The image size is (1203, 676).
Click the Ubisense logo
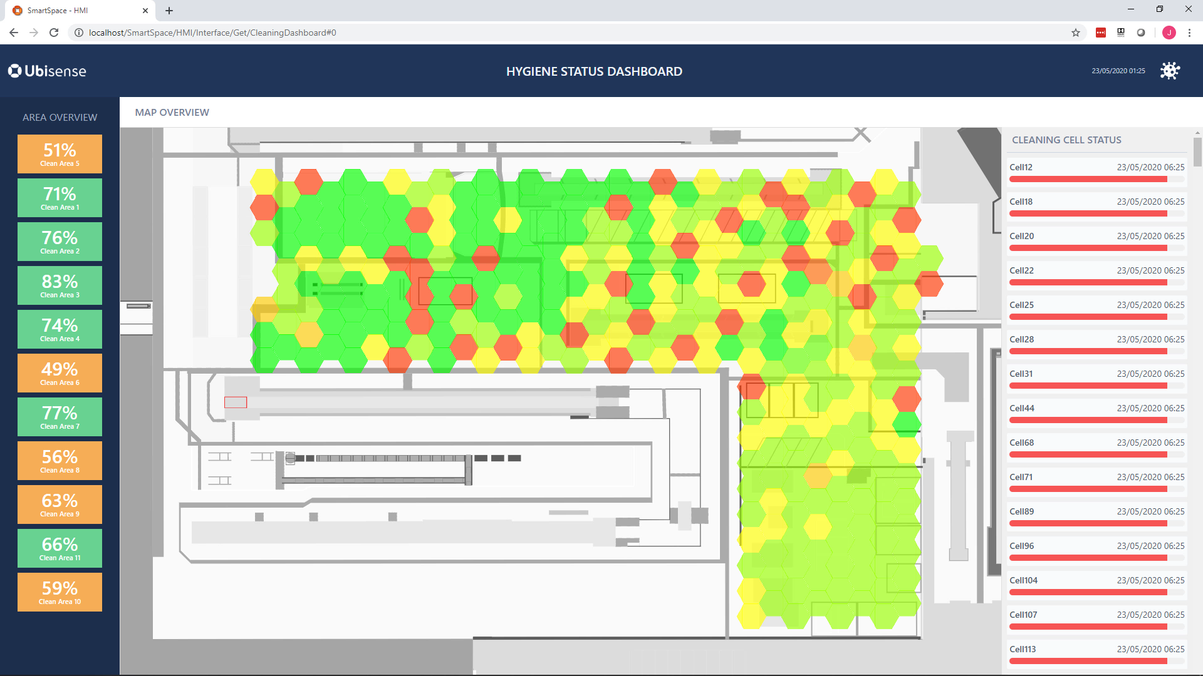[47, 71]
